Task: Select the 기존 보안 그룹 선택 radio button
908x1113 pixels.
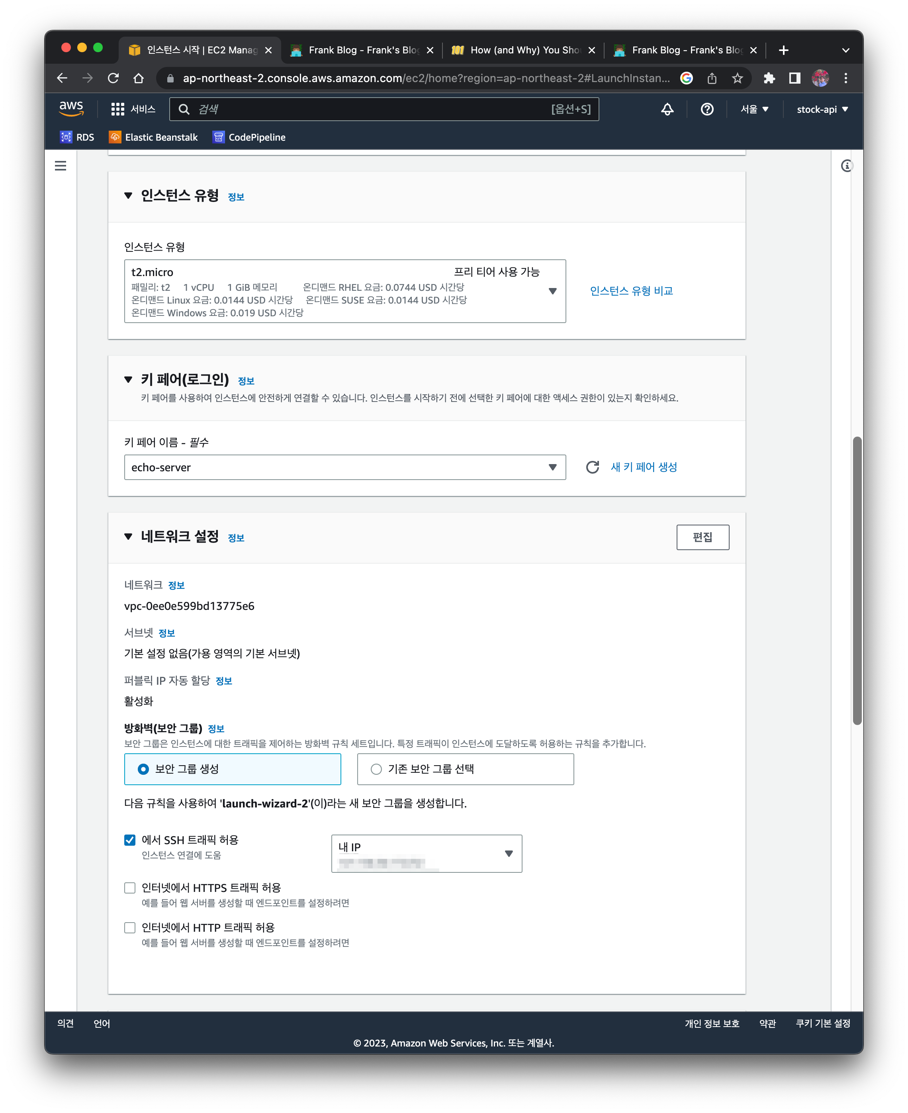Action: click(377, 769)
